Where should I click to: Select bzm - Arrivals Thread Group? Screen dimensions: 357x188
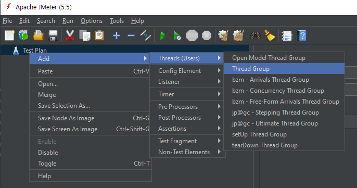pyautogui.click(x=284, y=80)
